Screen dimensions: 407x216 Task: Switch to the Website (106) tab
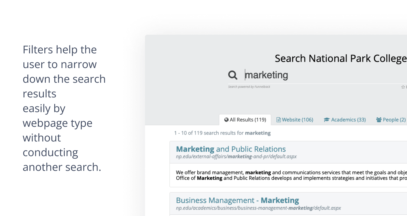coord(295,120)
